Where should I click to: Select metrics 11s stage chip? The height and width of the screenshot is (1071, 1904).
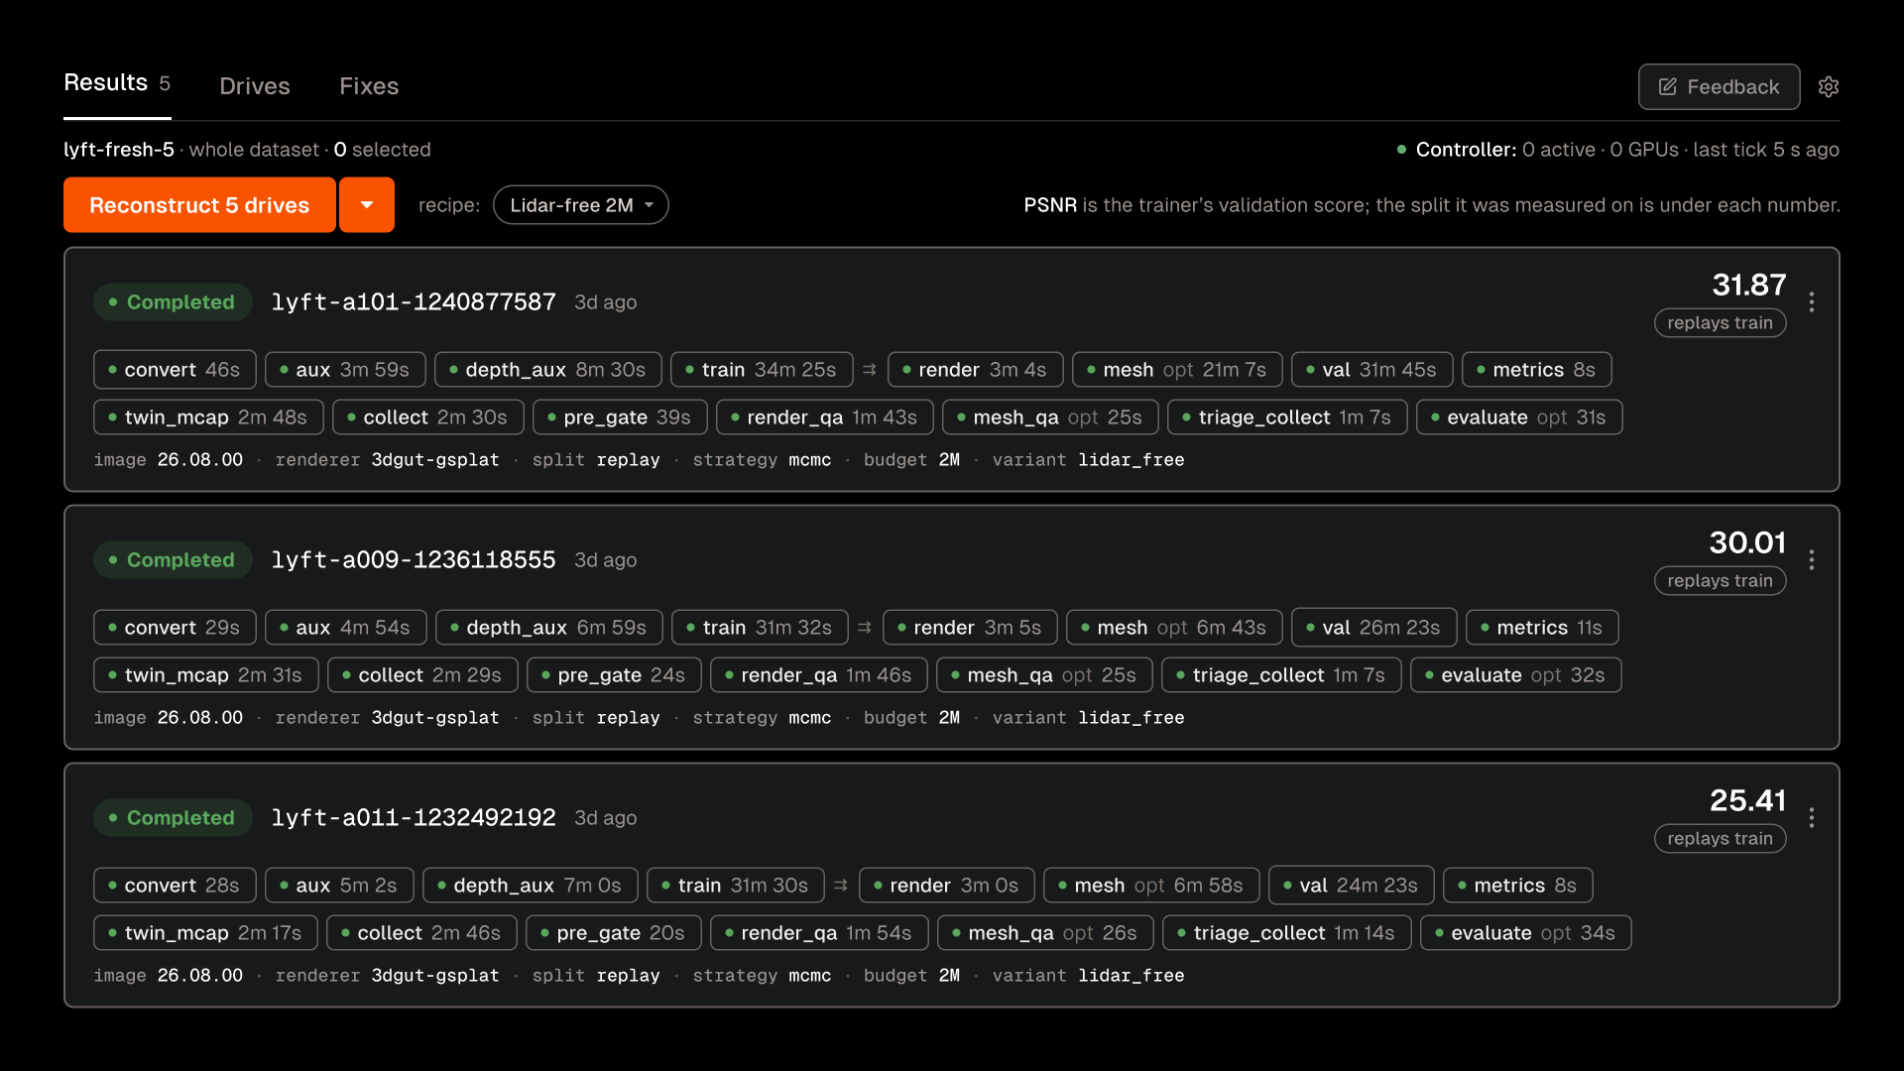[x=1542, y=628]
